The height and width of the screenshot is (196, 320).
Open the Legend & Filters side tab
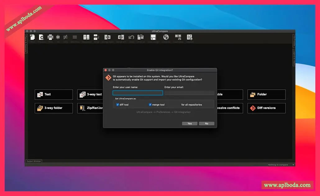pos(294,58)
